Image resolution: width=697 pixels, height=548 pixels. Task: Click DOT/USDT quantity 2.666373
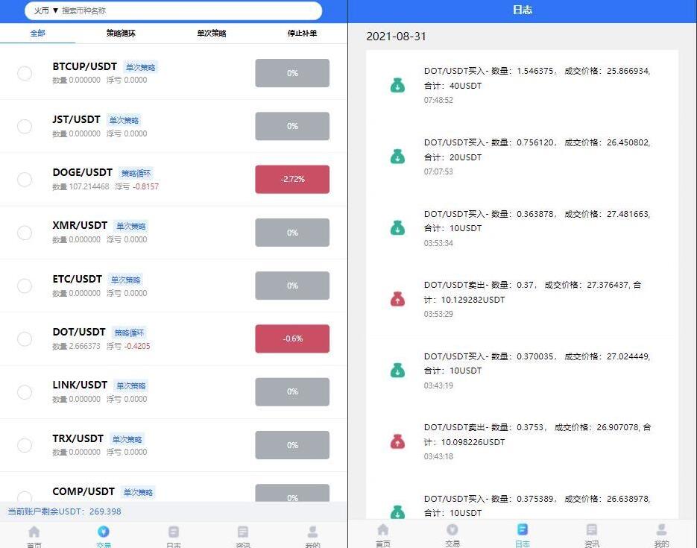84,346
